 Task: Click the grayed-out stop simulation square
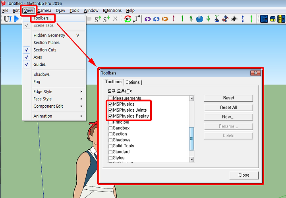click(89, 19)
